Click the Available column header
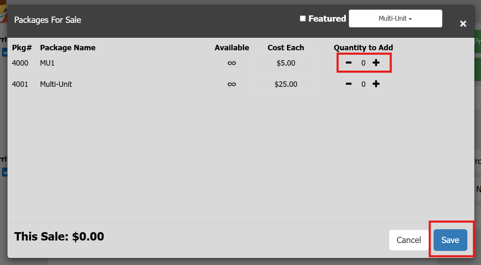The height and width of the screenshot is (265, 481). (x=232, y=48)
